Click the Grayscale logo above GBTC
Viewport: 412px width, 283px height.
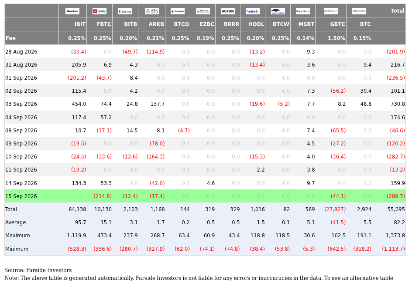pos(331,11)
